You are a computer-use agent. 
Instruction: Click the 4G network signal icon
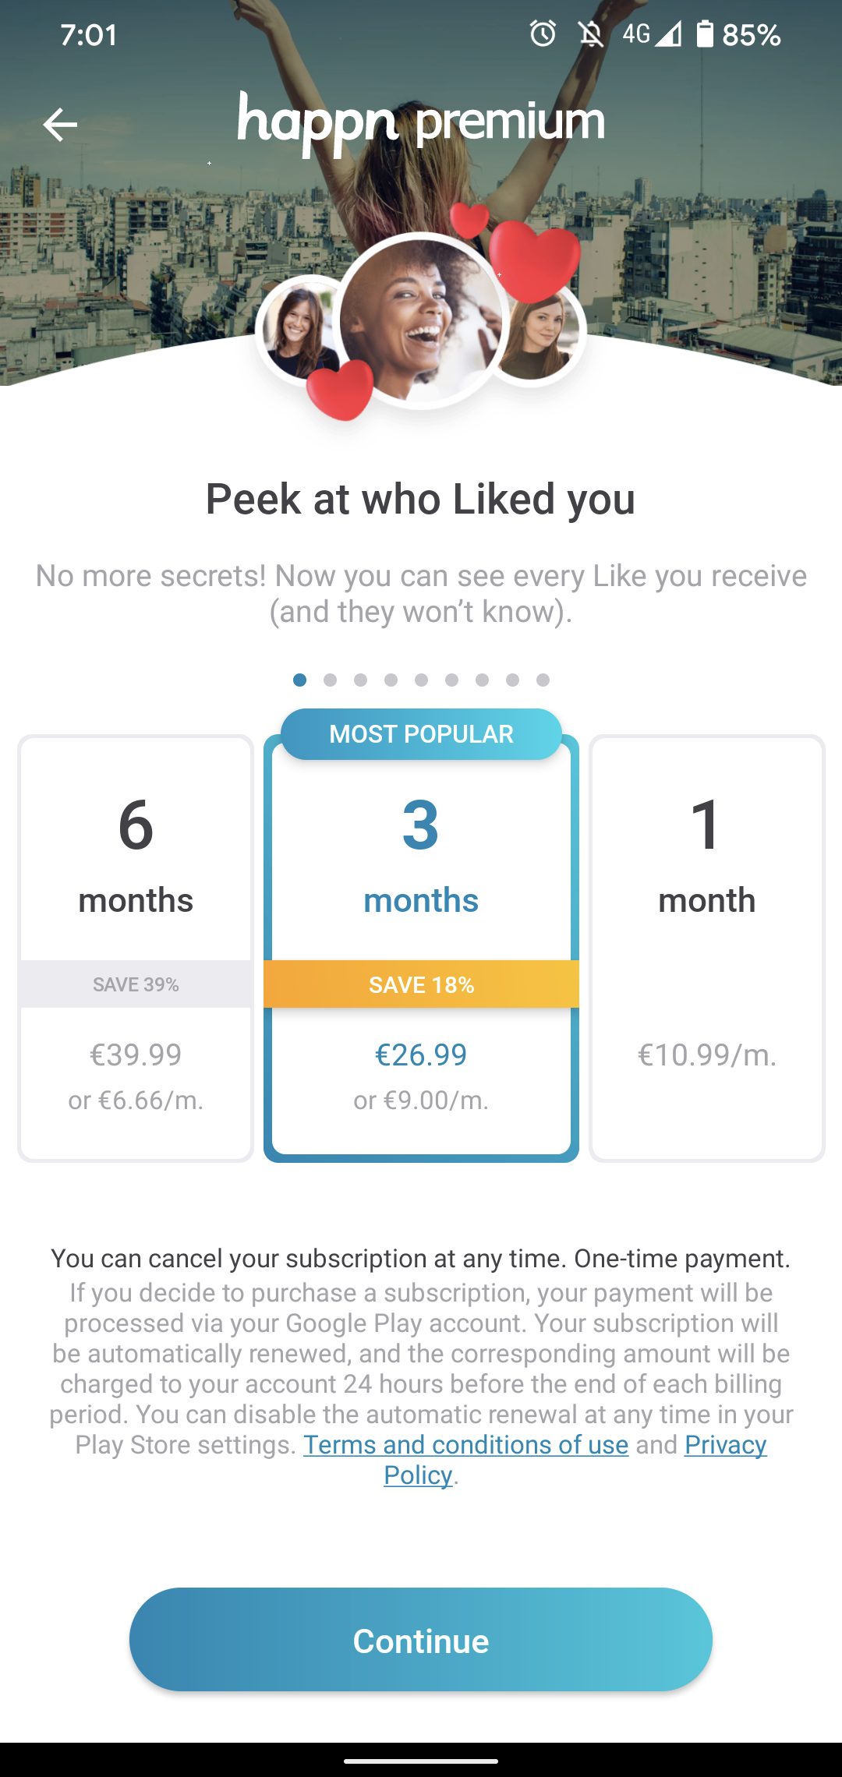[652, 34]
